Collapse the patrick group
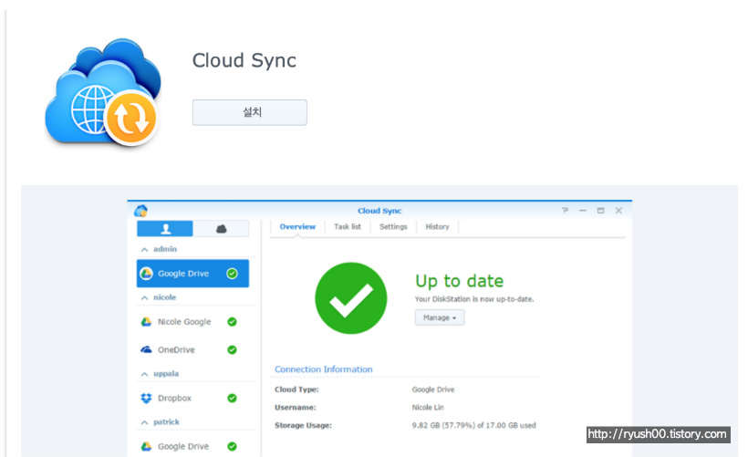The width and height of the screenshot is (748, 457). 144,422
